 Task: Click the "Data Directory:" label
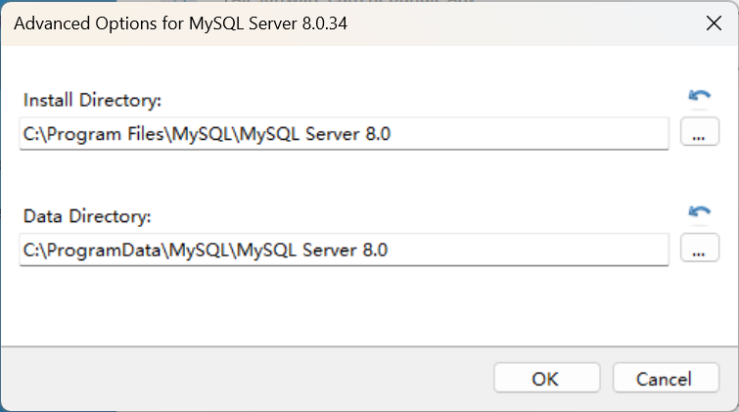tap(87, 216)
